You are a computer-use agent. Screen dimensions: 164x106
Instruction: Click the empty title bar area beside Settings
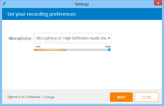(120, 4)
